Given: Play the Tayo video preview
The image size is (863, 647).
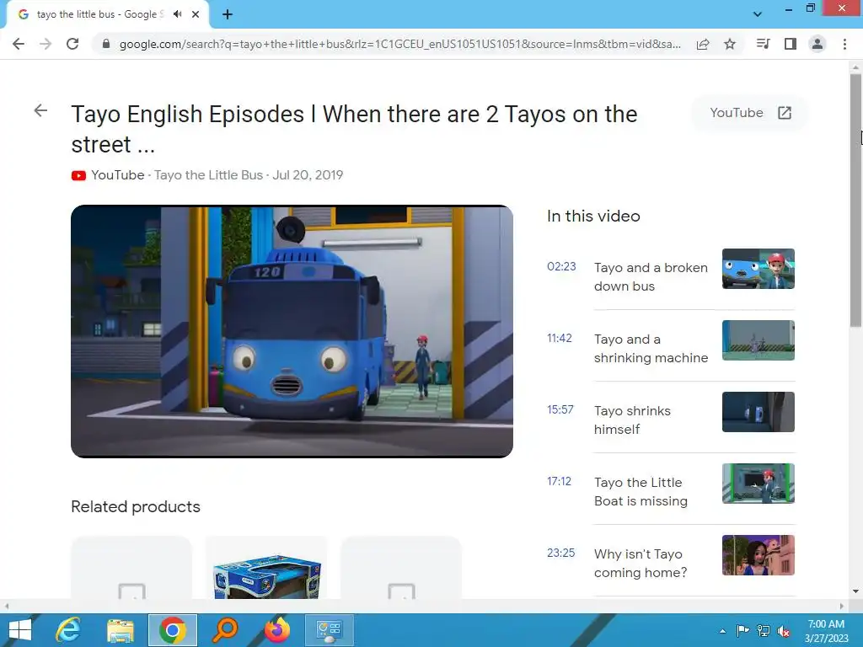Looking at the screenshot, I should pos(292,331).
